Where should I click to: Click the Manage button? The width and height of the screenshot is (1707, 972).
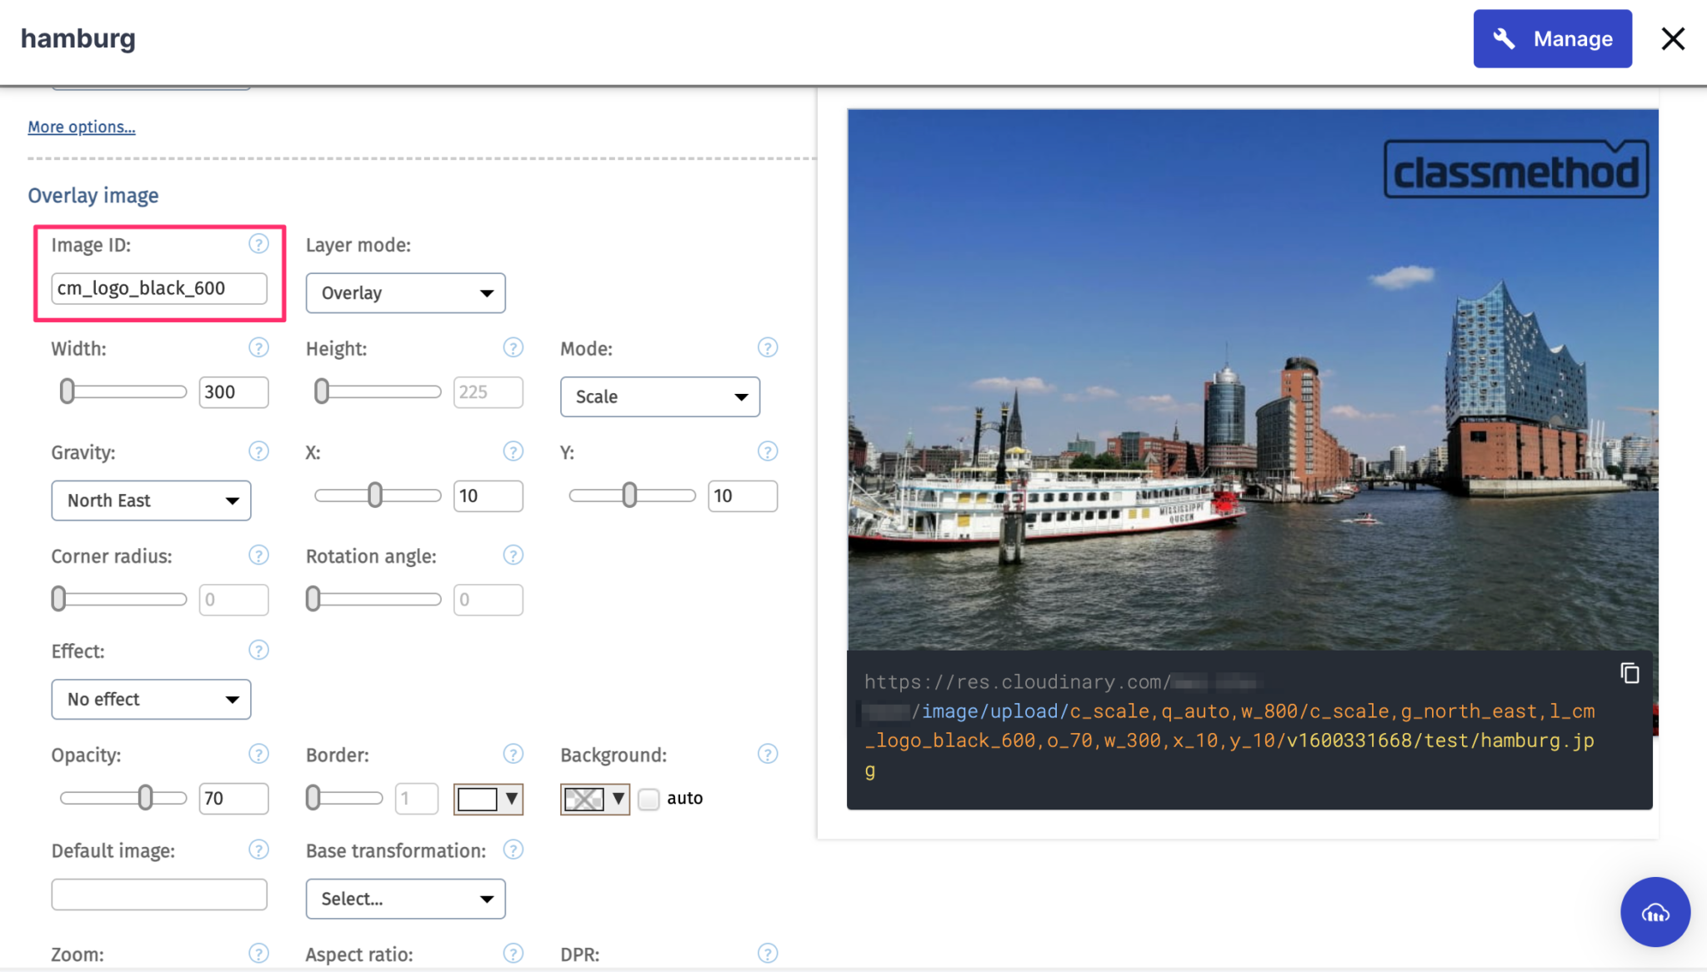click(x=1552, y=37)
